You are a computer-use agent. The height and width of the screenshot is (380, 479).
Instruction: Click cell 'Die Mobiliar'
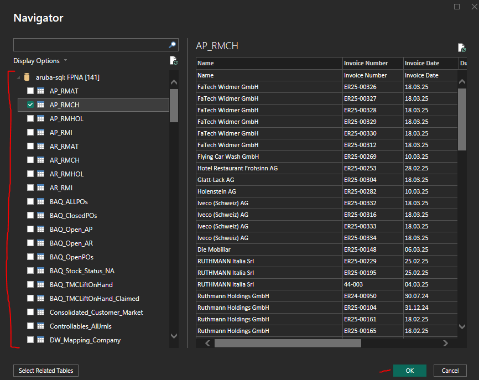point(269,249)
